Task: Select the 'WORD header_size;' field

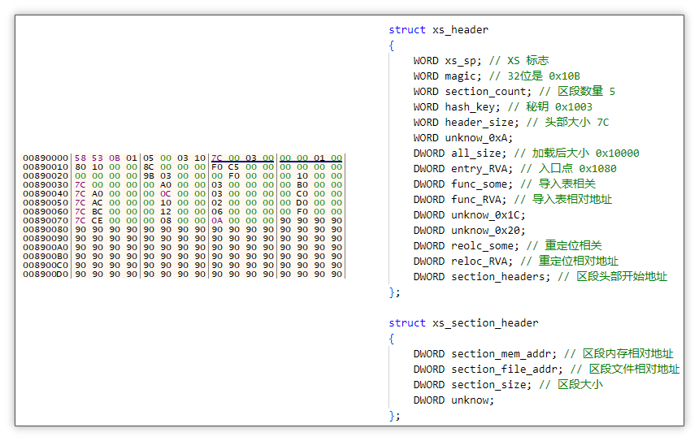Action: pos(466,122)
